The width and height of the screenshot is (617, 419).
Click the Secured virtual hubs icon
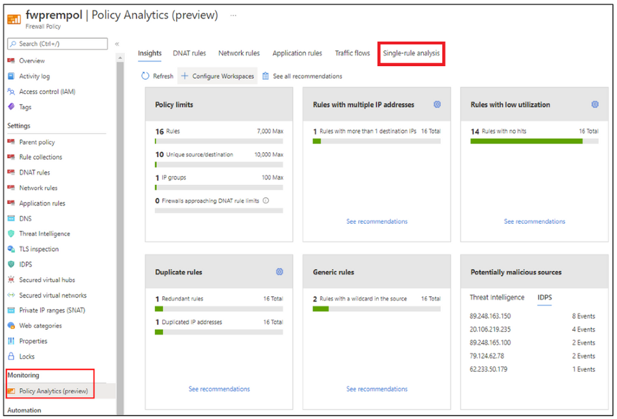point(11,280)
